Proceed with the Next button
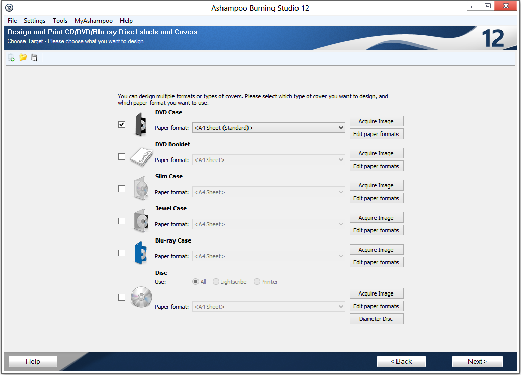 tap(477, 361)
